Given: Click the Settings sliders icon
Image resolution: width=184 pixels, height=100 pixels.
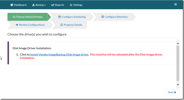Looking at the screenshot, I should coord(71,5).
